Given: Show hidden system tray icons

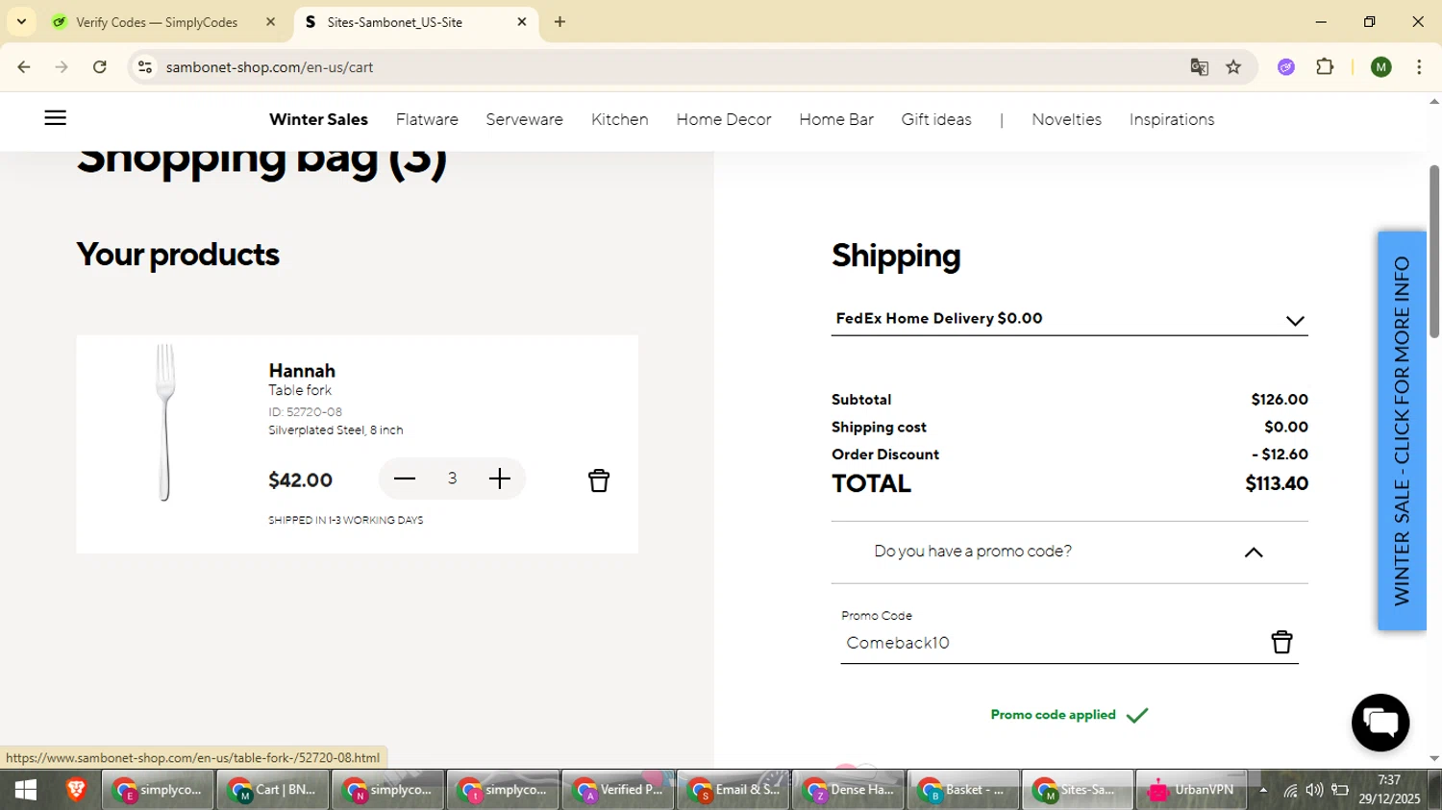Looking at the screenshot, I should tap(1263, 790).
